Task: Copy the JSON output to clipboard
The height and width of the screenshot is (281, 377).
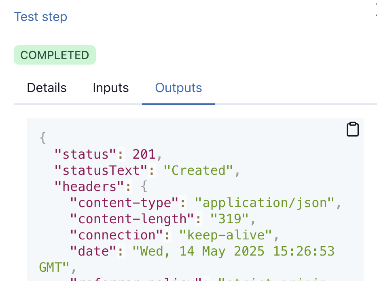Action: pyautogui.click(x=352, y=129)
